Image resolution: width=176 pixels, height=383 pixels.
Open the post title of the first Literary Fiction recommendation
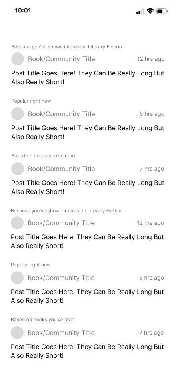[x=88, y=77]
